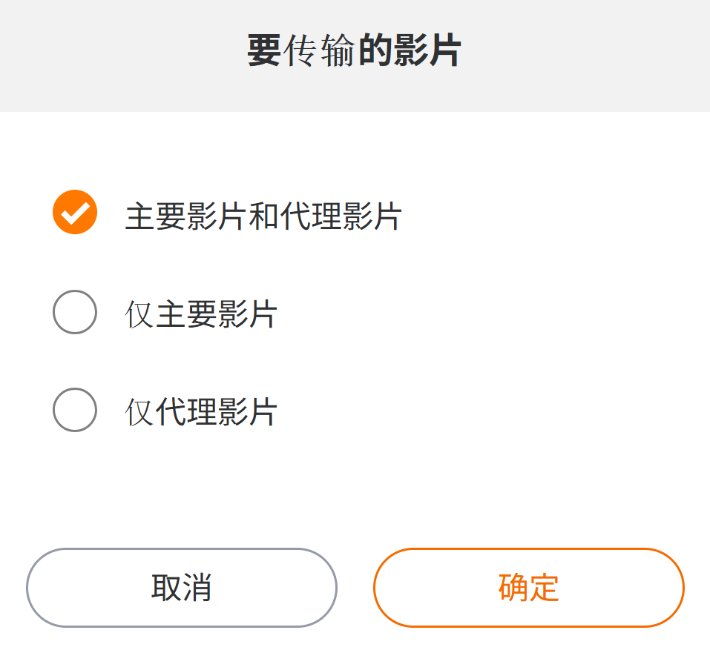Screen dimensions: 710x650
Task: Click the orange-outlined OK button
Action: point(528,588)
